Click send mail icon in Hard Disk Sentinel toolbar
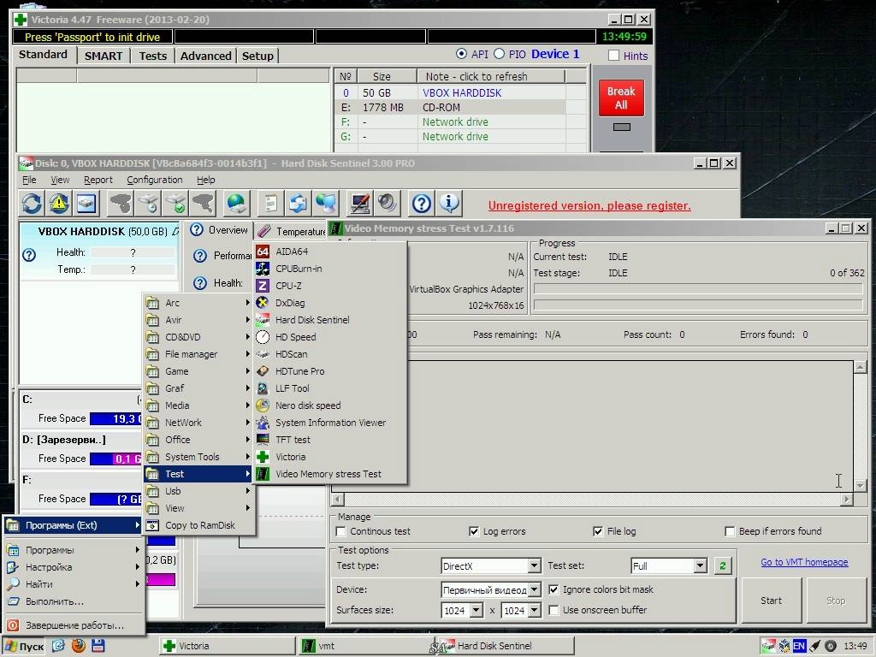 pyautogui.click(x=298, y=204)
